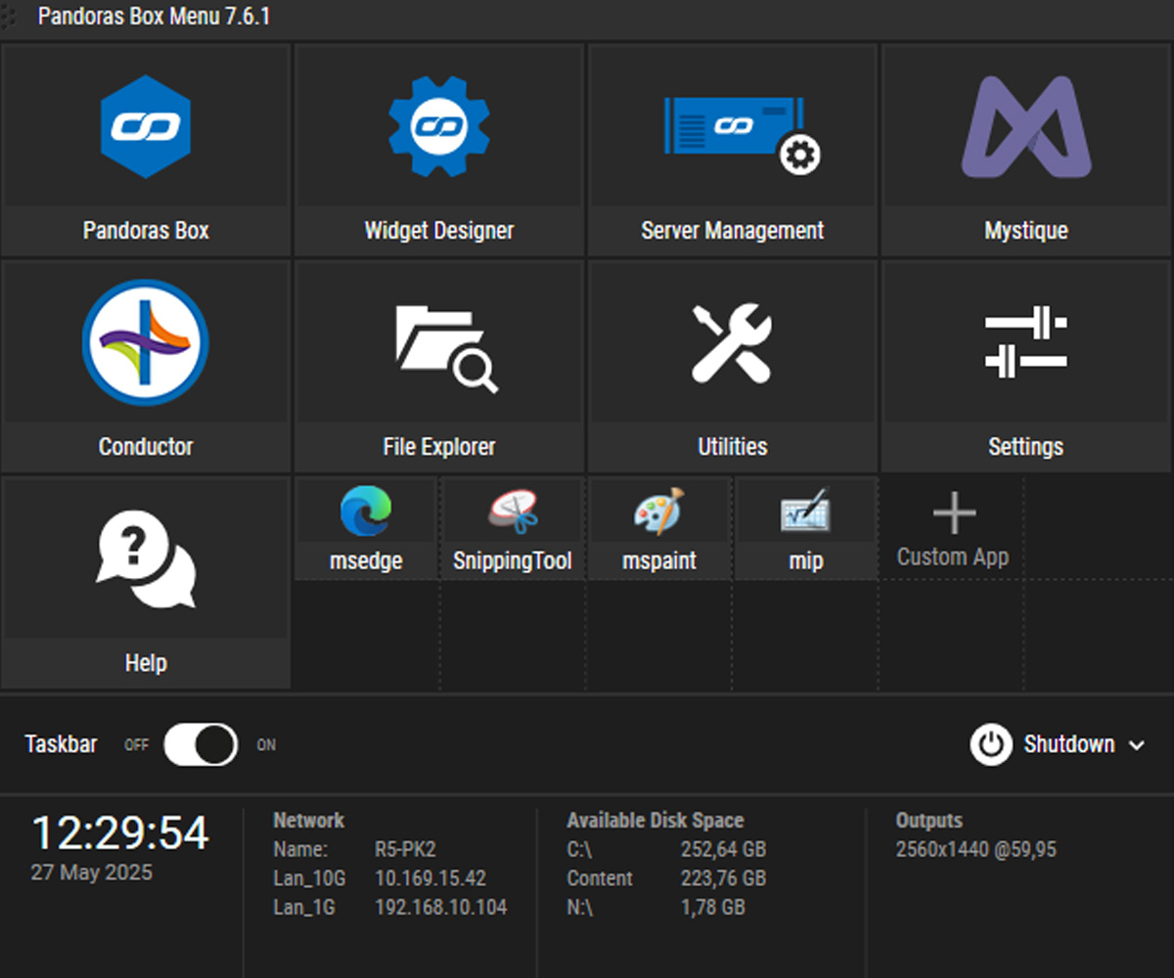Click the Lan_10G IP address 10.169.15.42
Viewport: 1174px width, 978px height.
(430, 878)
